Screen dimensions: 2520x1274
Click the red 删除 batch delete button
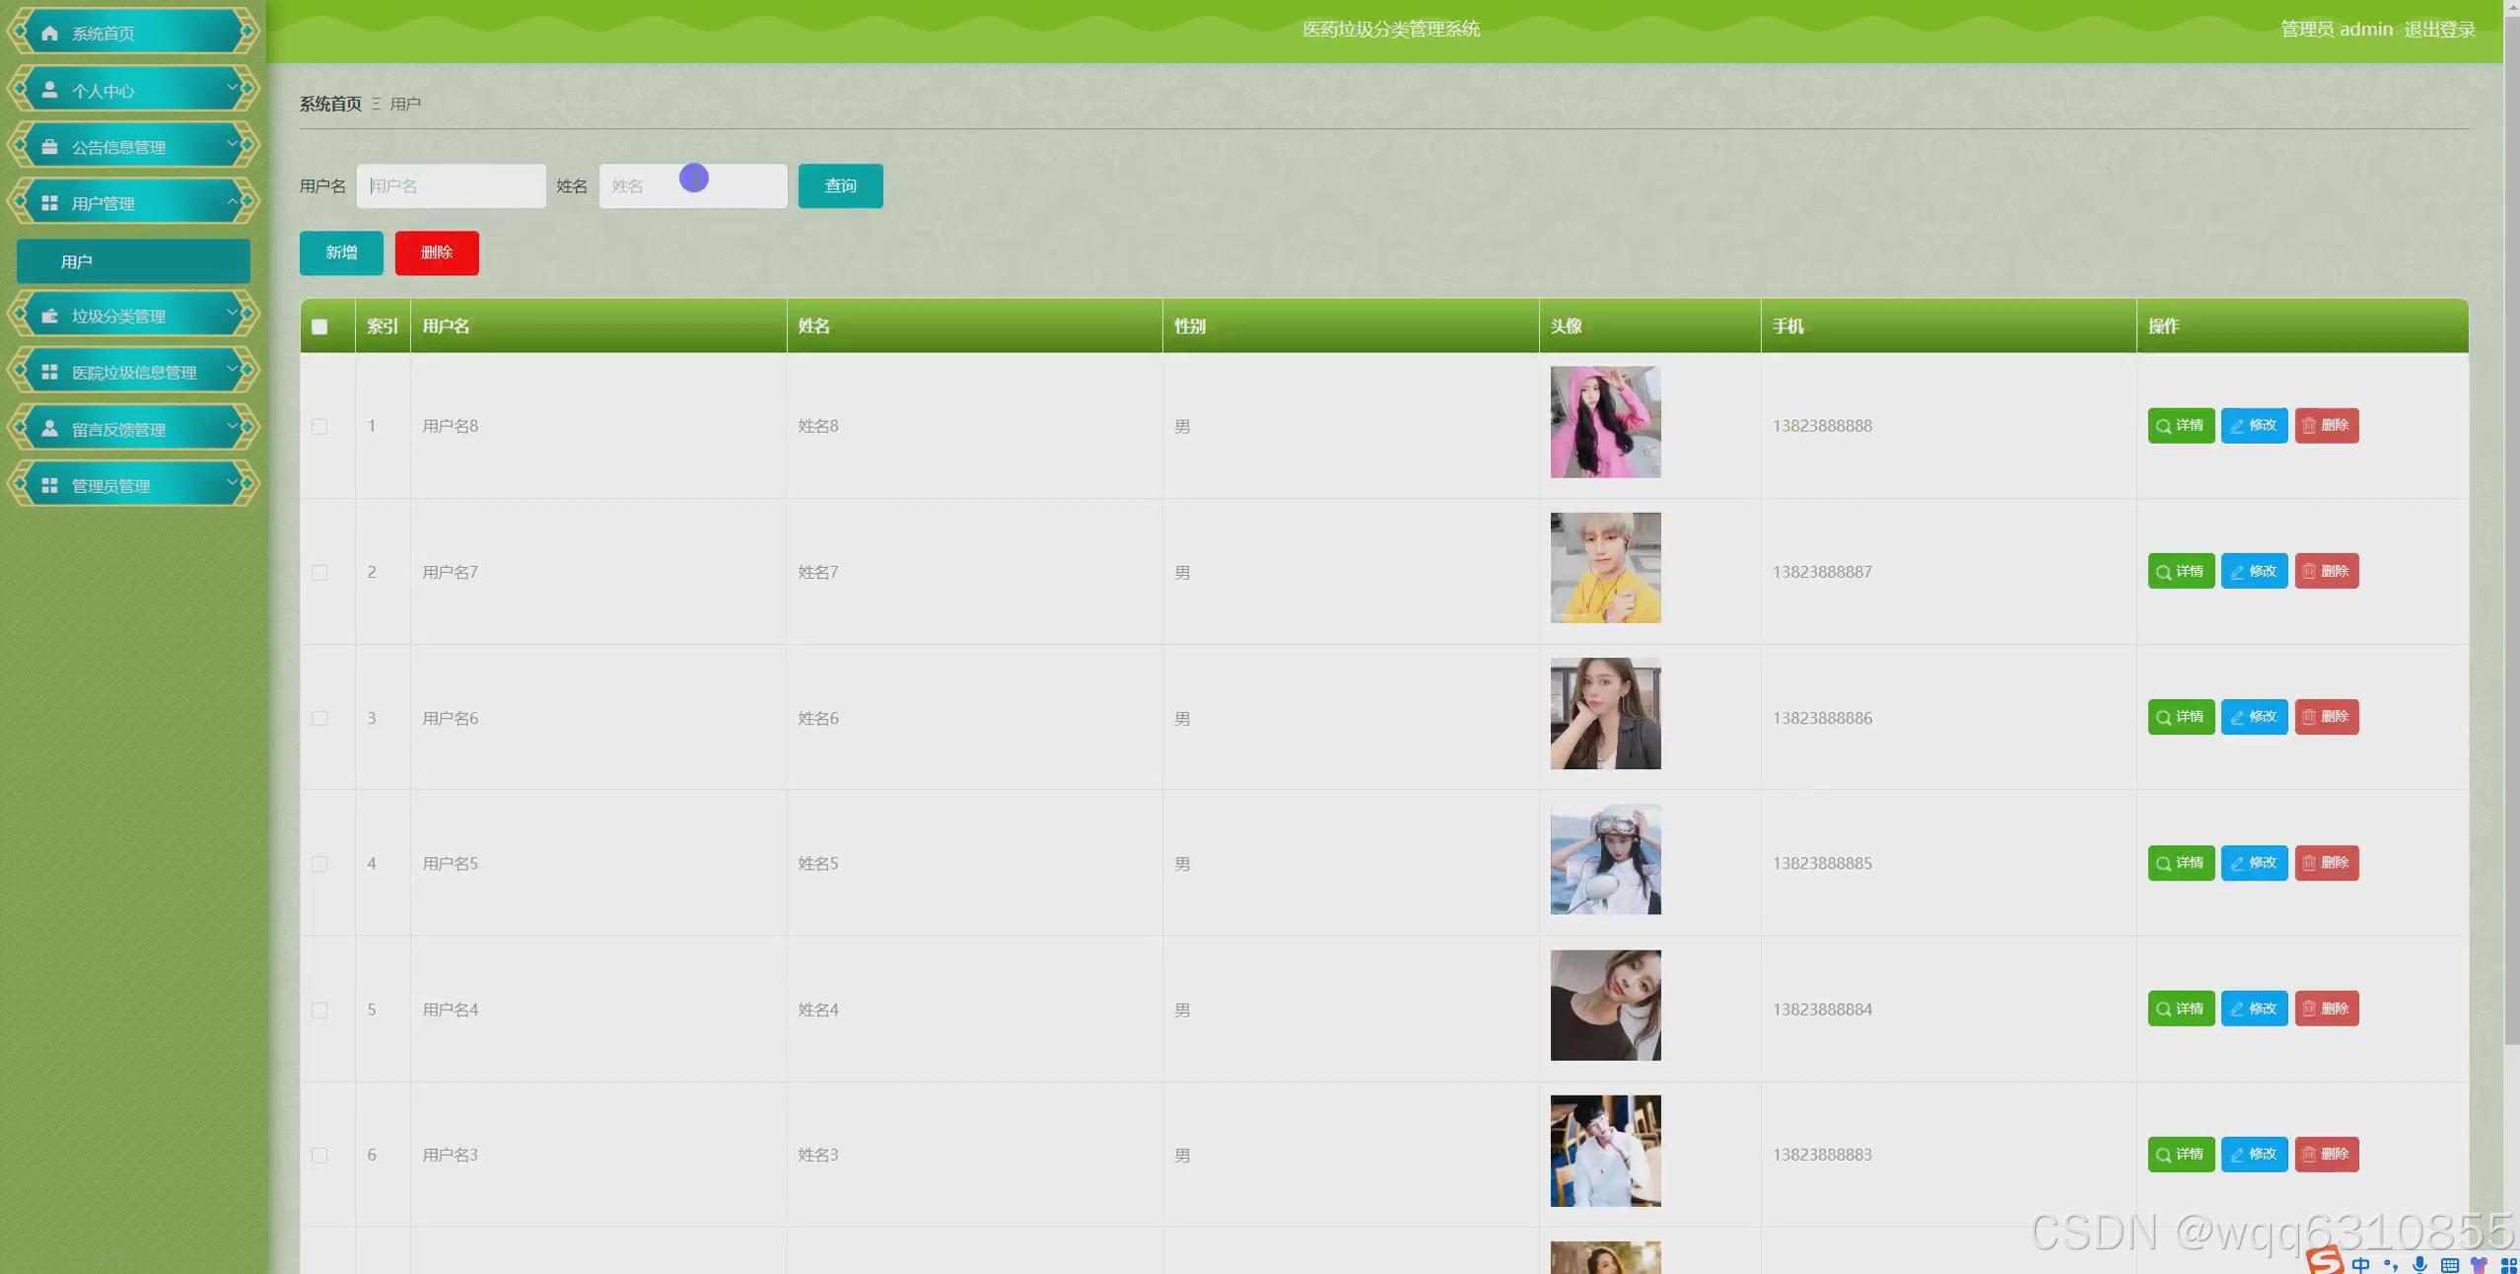[437, 252]
